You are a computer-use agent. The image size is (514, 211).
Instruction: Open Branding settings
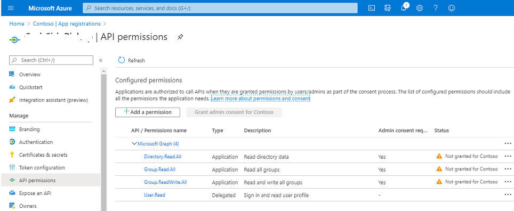tap(29, 129)
